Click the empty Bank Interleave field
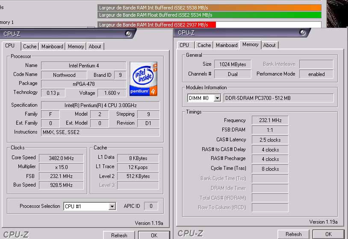348x239 pixels. [x=316, y=64]
